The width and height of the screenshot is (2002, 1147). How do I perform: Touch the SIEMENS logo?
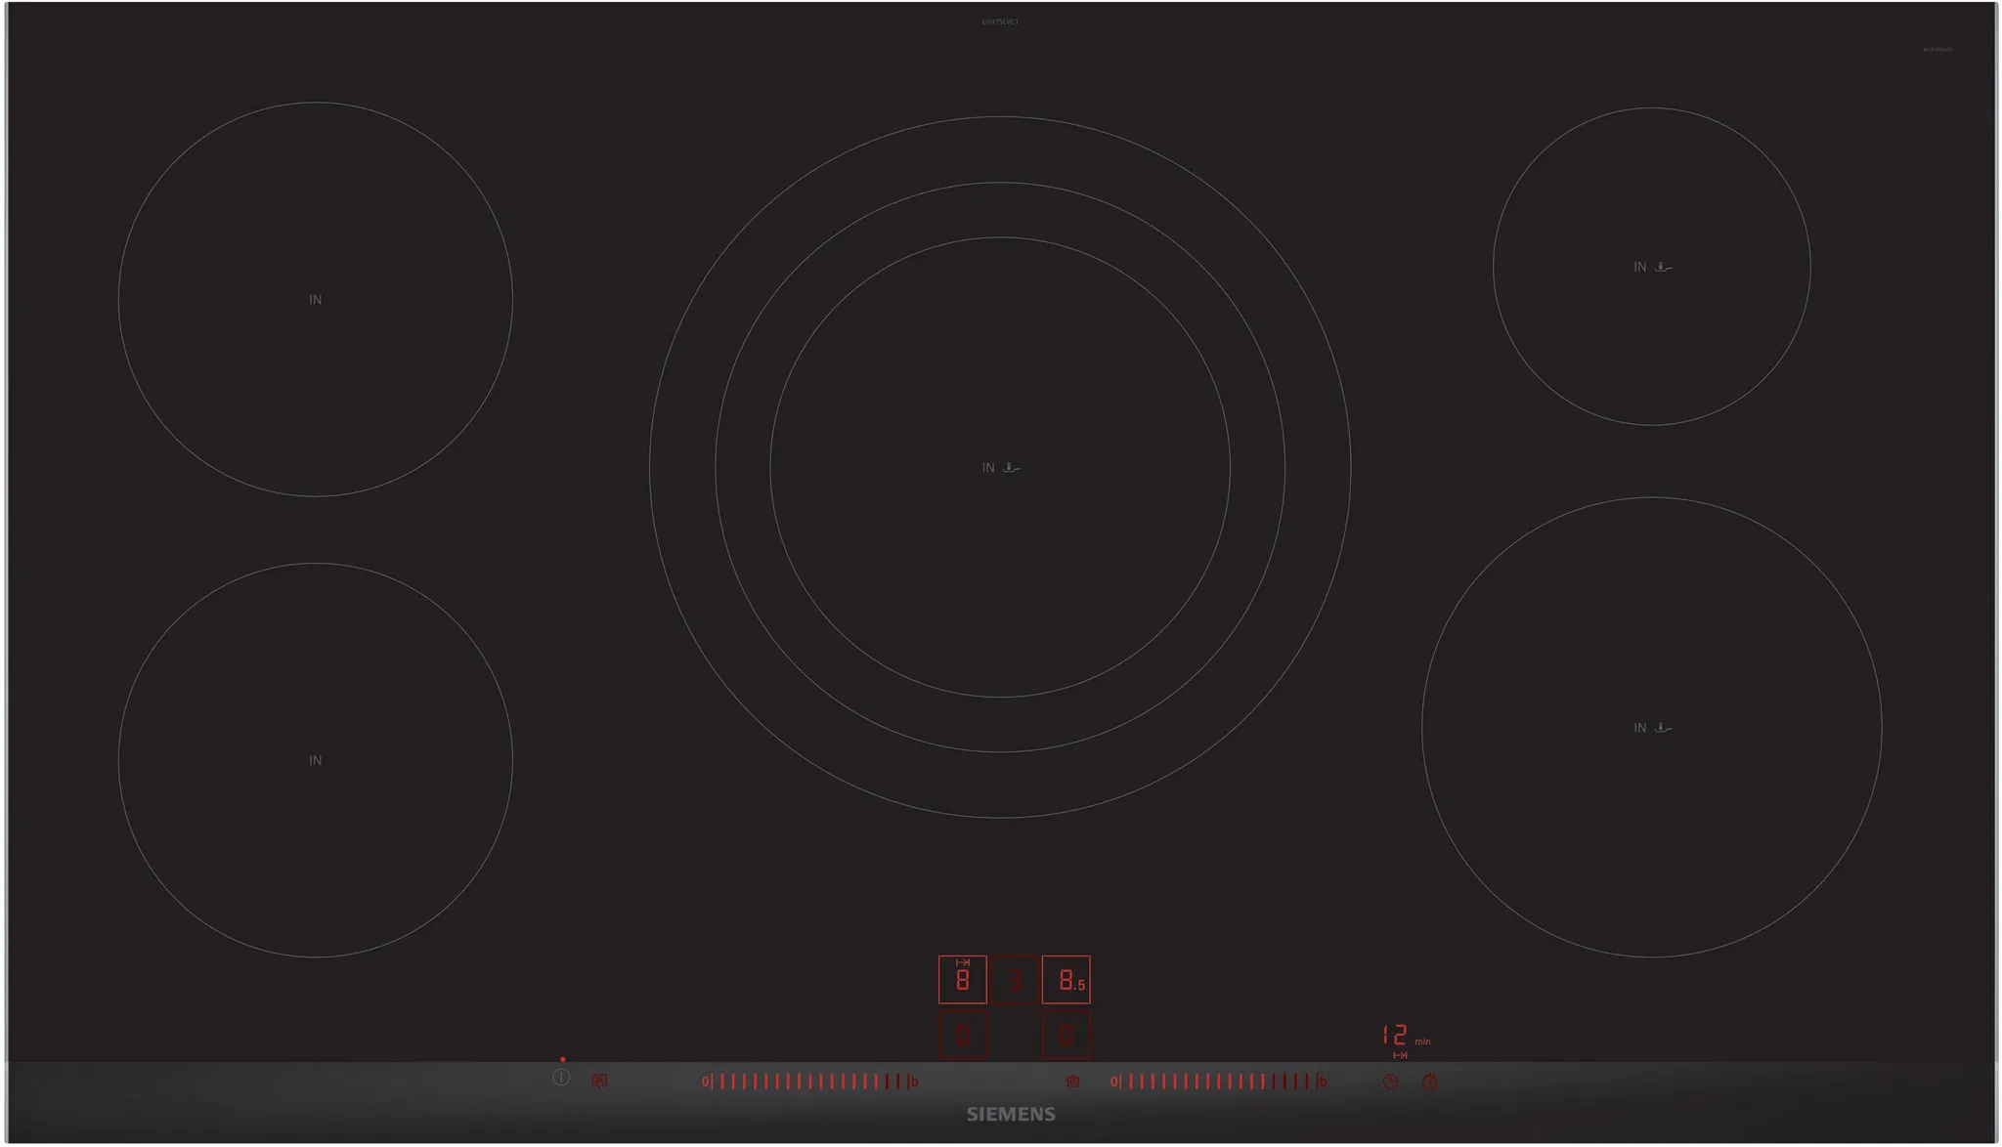click(x=1011, y=1114)
